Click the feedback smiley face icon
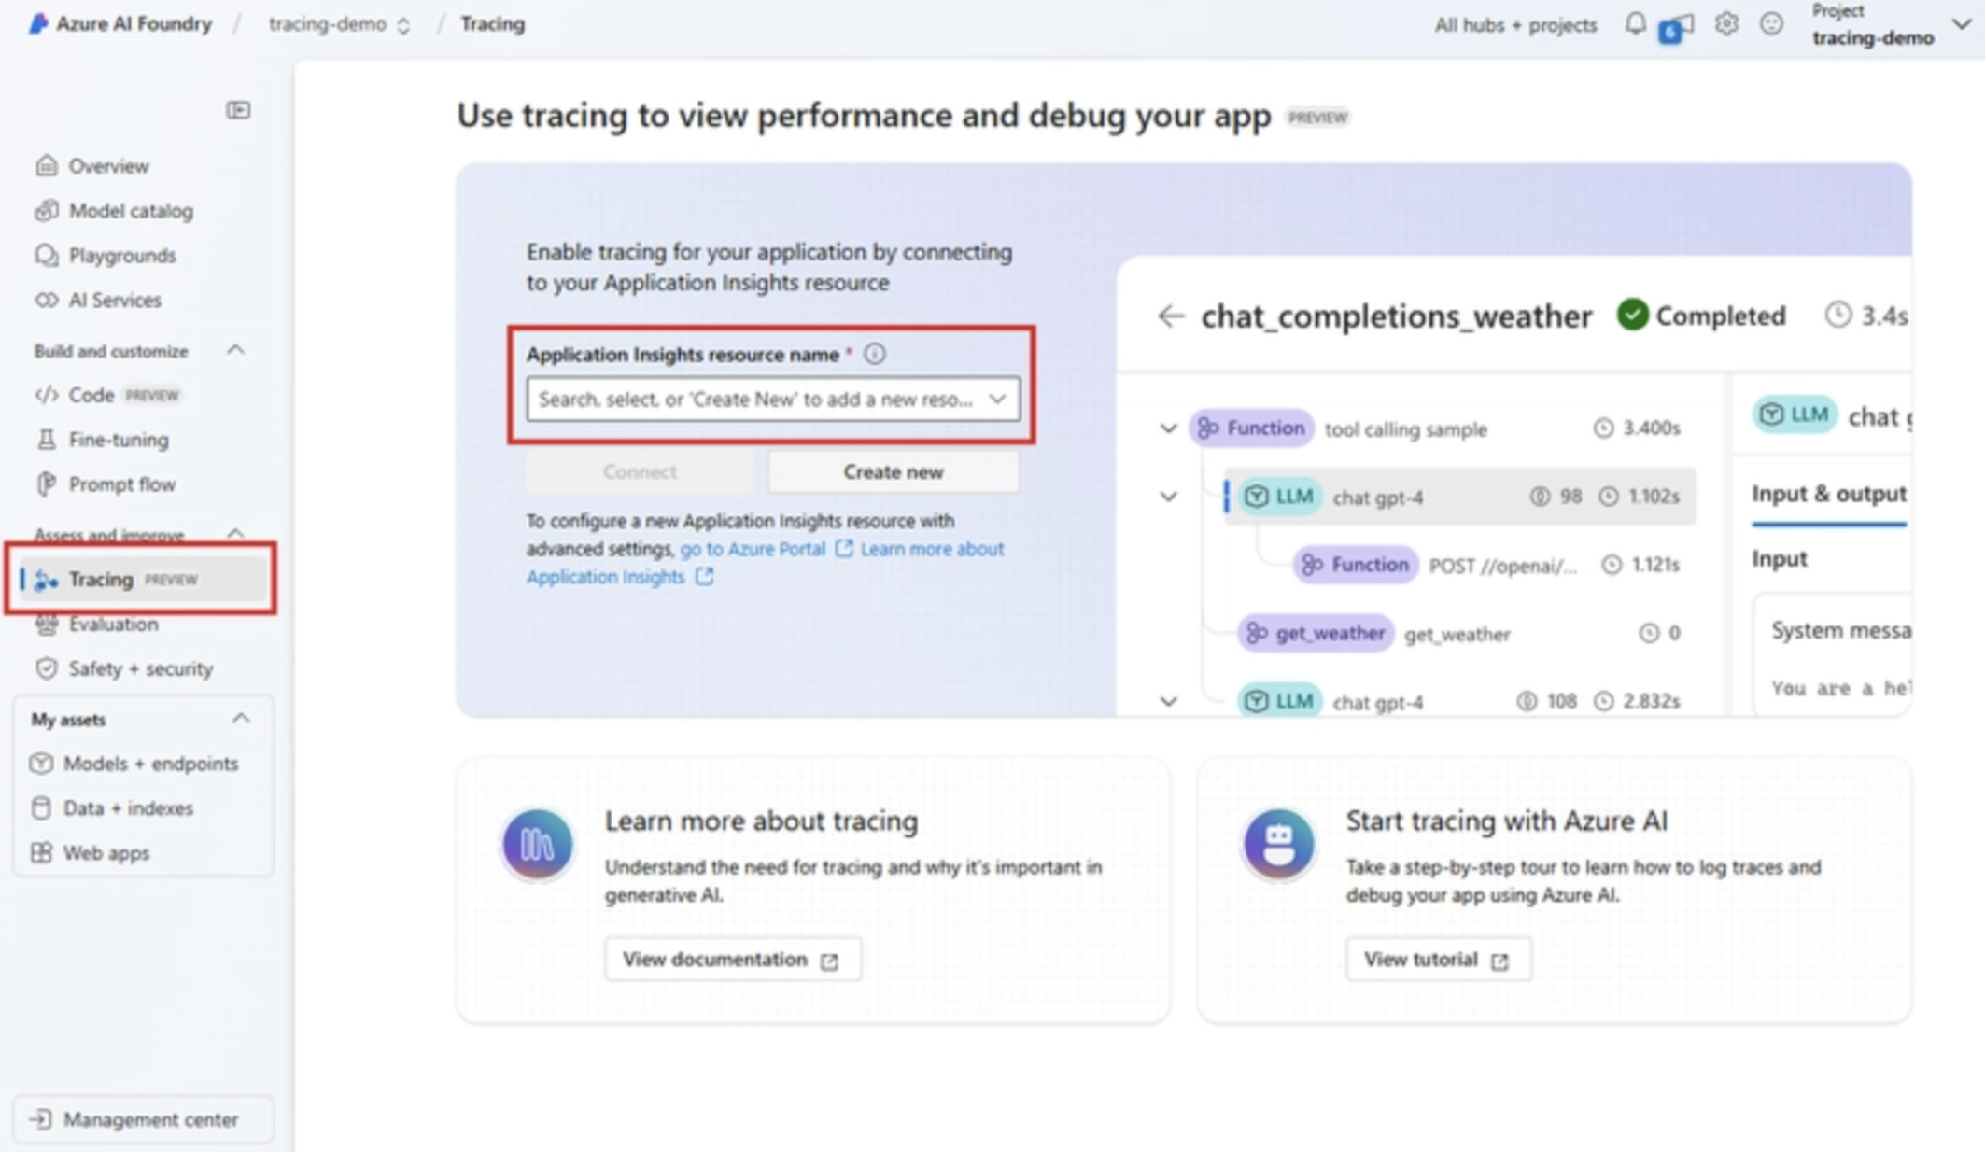Image resolution: width=1985 pixels, height=1165 pixels. tap(1771, 23)
